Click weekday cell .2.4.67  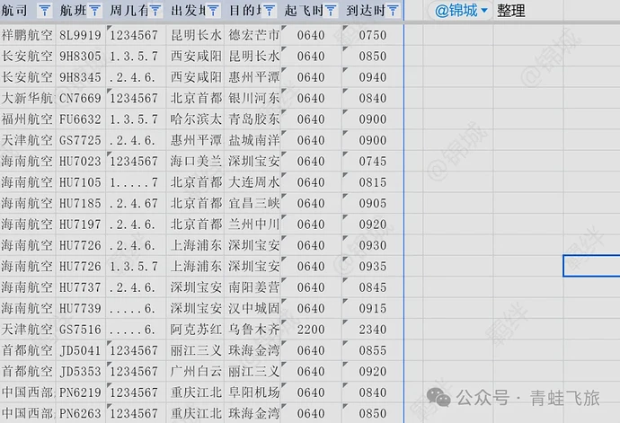pyautogui.click(x=136, y=203)
